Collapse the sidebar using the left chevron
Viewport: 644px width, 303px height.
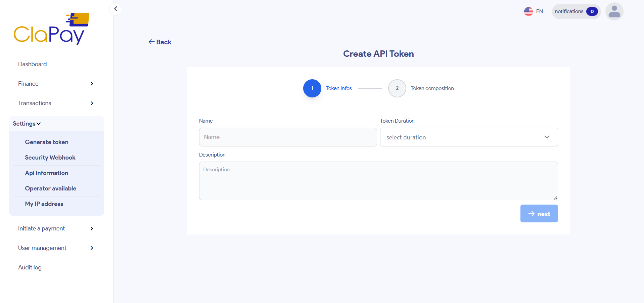click(116, 9)
